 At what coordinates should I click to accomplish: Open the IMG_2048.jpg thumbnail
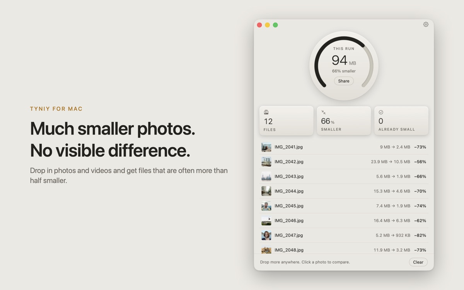pyautogui.click(x=266, y=250)
